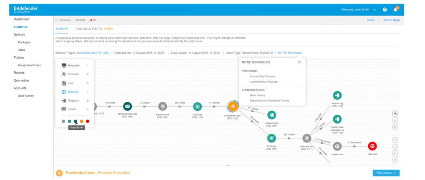Open Tasks in the sidebar
Image resolution: width=425 pixels, height=180 pixels.
coord(21,50)
